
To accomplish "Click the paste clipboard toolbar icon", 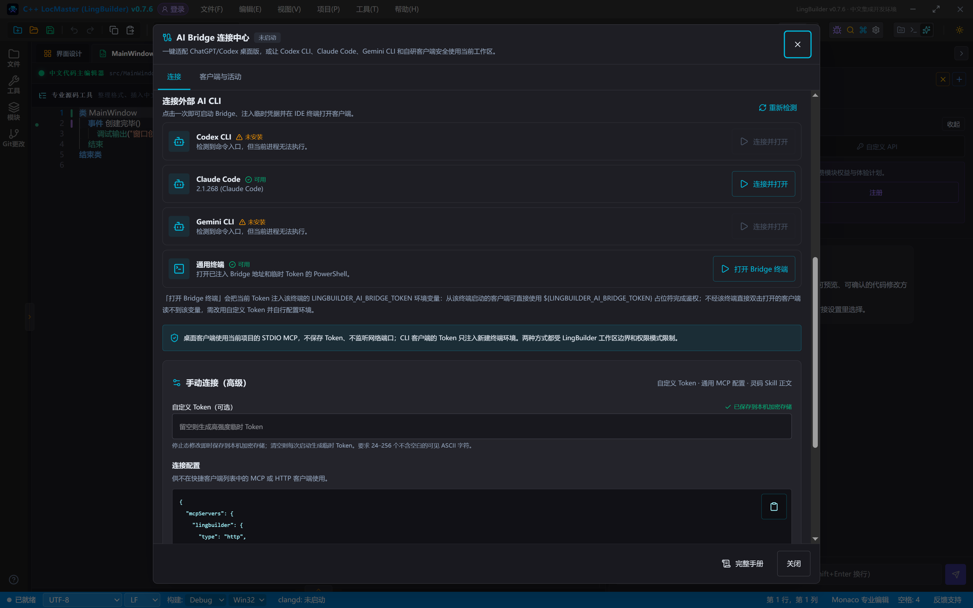I will click(x=130, y=30).
